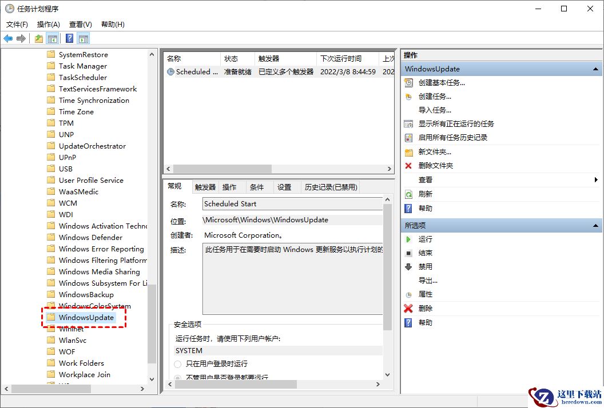The height and width of the screenshot is (408, 604).
Task: Click the Refresh (刷新) icon
Action: coord(409,194)
